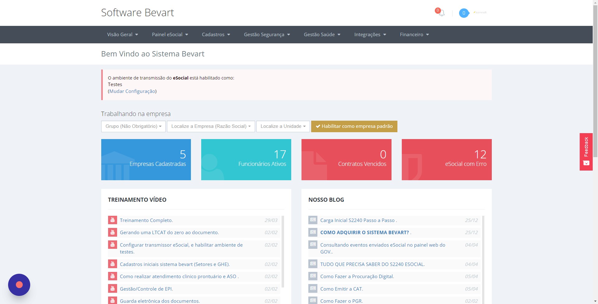The width and height of the screenshot is (598, 304).
Task: Expand the Integrações menu
Action: [370, 35]
